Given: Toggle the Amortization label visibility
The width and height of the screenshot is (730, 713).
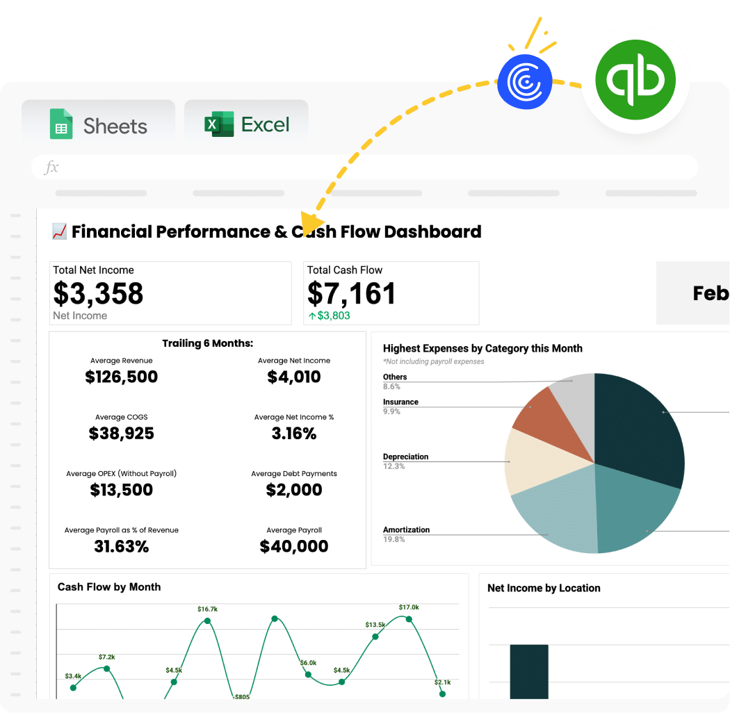Looking at the screenshot, I should (406, 530).
